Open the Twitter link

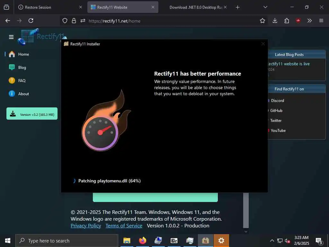point(276,121)
